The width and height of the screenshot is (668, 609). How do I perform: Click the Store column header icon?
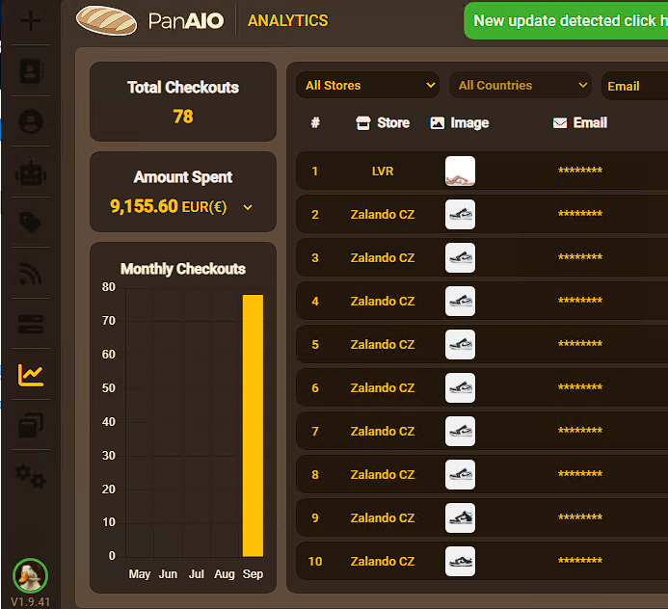point(363,123)
